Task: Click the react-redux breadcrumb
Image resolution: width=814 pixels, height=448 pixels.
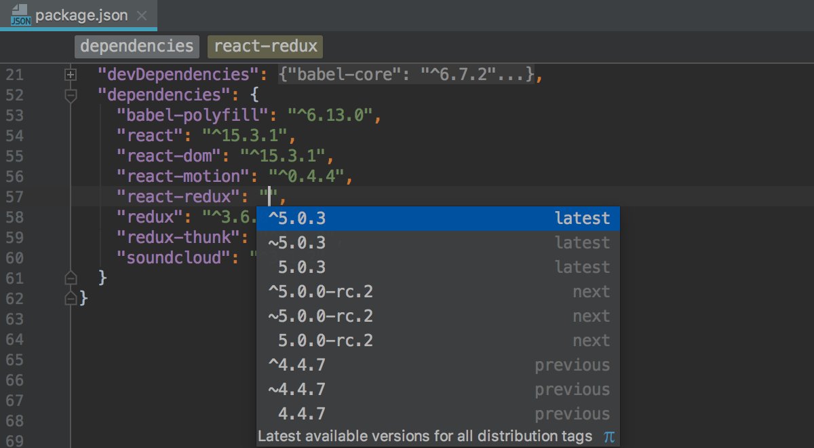Action: (265, 46)
